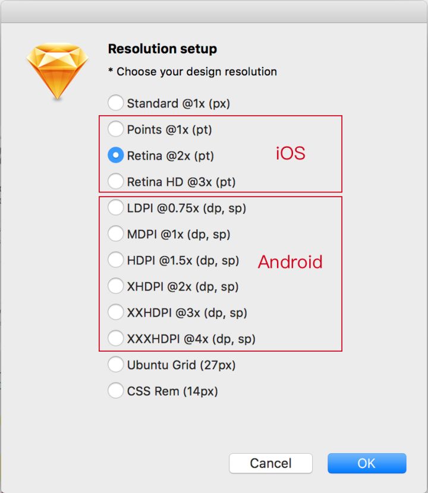Click the red iOS annotation label

[x=290, y=154]
